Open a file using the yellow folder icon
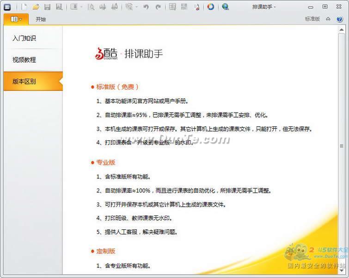Screen dimensions: 349x278 [36, 7]
